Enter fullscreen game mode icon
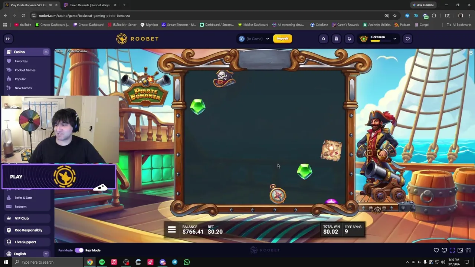Screen dimensions: 475x267 coord(452,250)
